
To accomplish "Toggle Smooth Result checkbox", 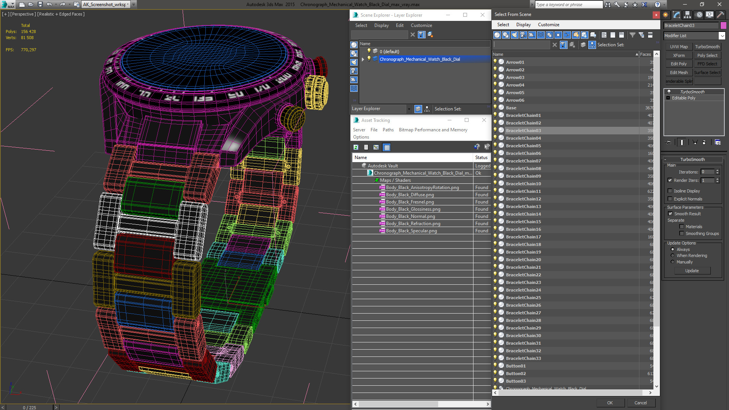I will [x=671, y=214].
